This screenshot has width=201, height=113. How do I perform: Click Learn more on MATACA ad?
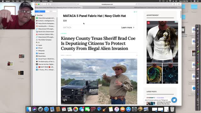pyautogui.click(x=128, y=28)
